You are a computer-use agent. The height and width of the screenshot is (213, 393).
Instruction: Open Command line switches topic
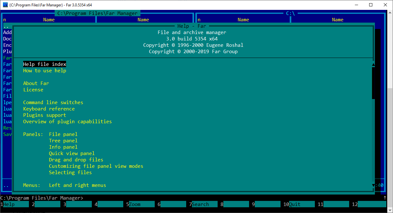(53, 103)
